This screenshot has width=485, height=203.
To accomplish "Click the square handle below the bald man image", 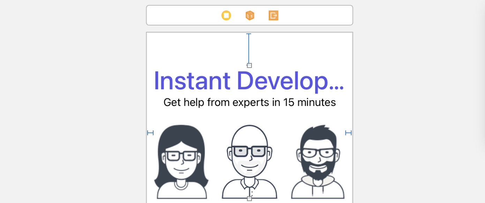I will (249, 198).
